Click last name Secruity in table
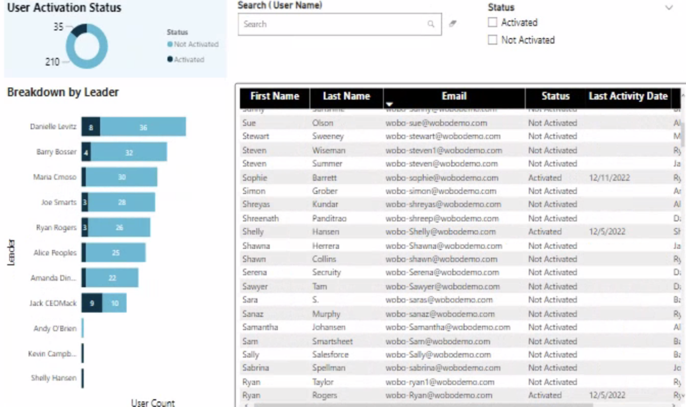 pyautogui.click(x=326, y=272)
